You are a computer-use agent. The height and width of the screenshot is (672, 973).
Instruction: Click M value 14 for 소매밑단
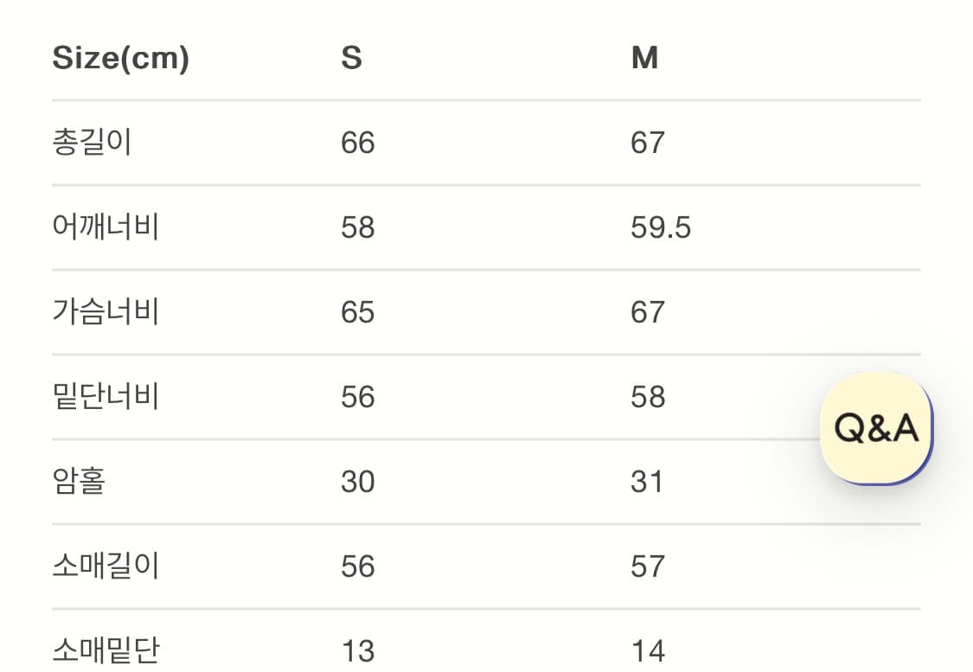[648, 650]
